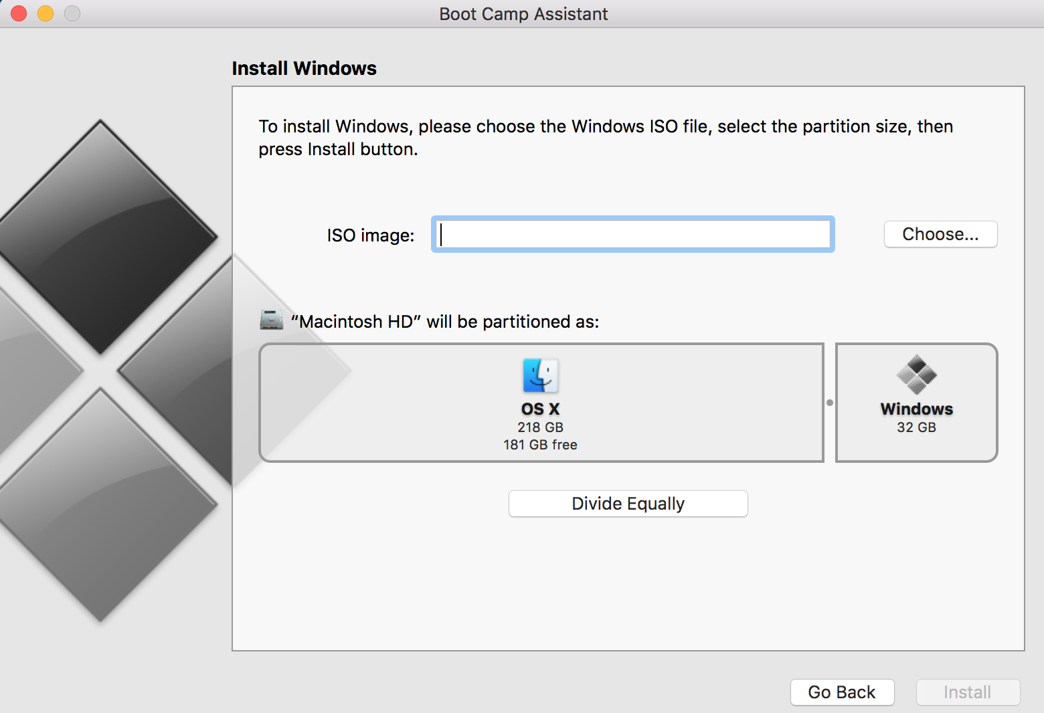The height and width of the screenshot is (713, 1044).
Task: Click the Windows diamond icon in partition
Action: click(x=916, y=375)
